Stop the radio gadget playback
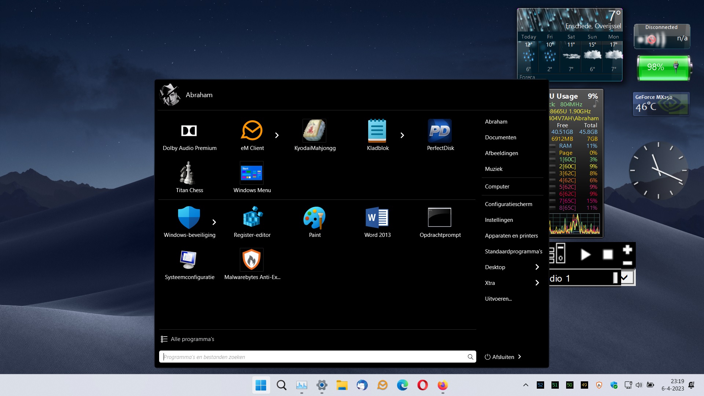Screen dimensions: 704x396 (608, 254)
